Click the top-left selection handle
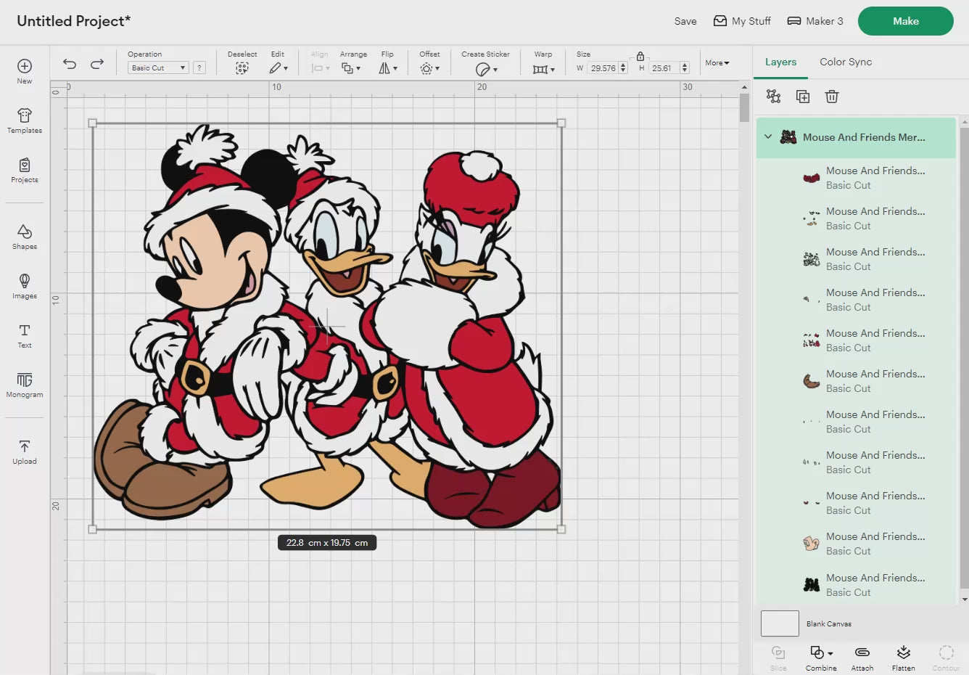 point(93,123)
